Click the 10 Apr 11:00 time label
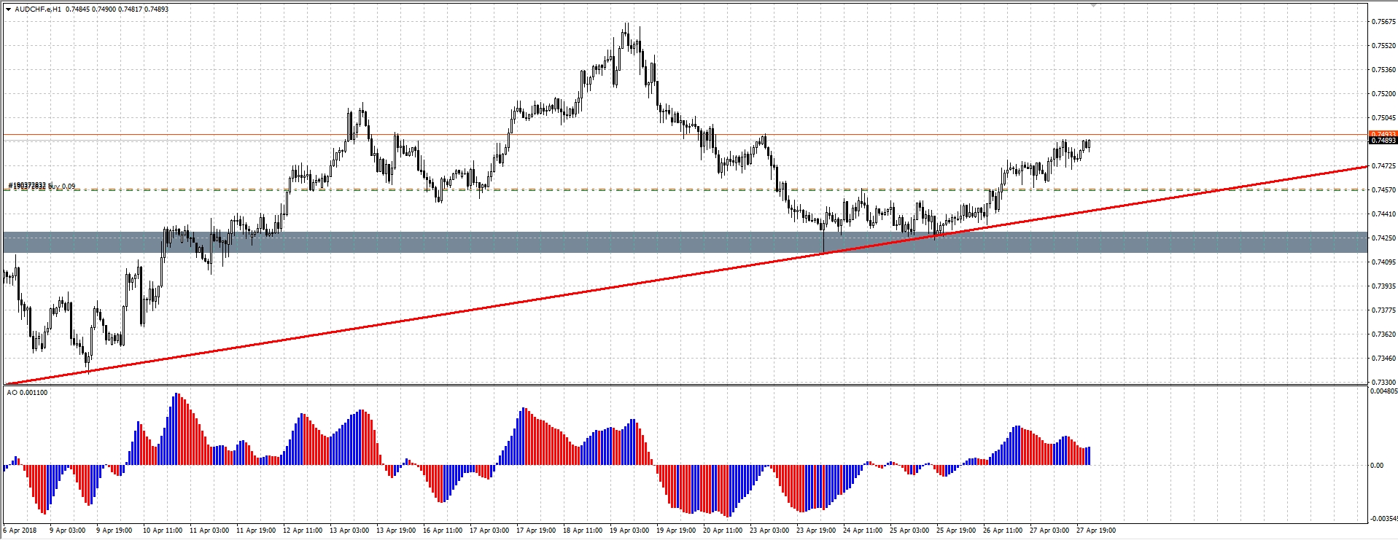This screenshot has height=540, width=1398. point(162,531)
